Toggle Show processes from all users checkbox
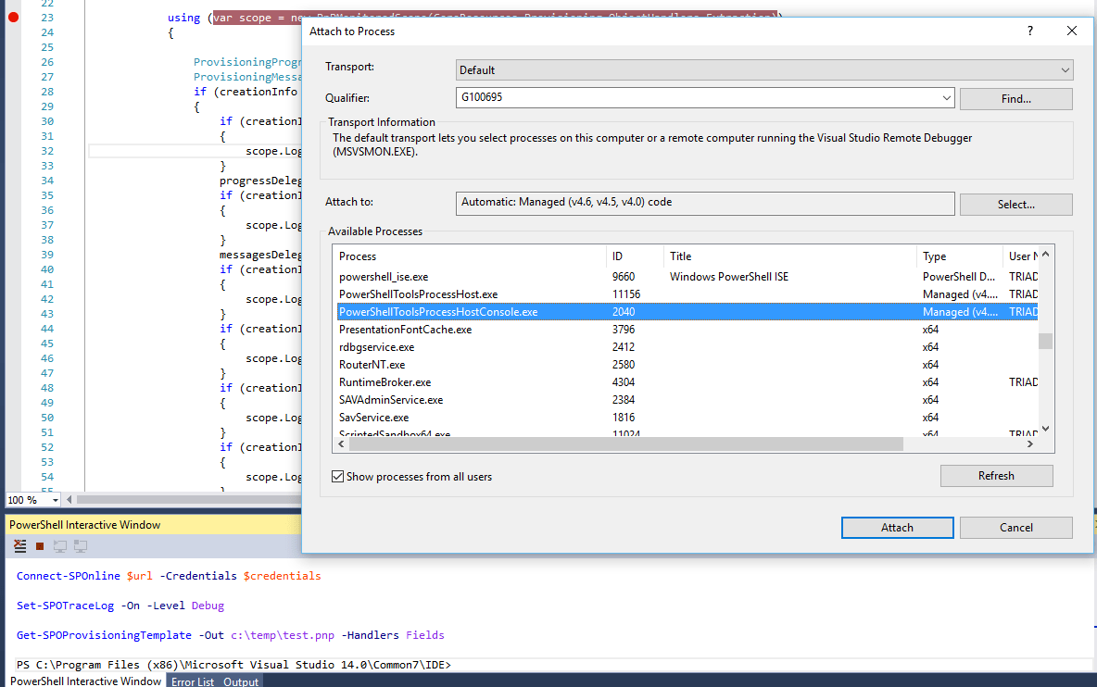Viewport: 1097px width, 687px height. pyautogui.click(x=338, y=477)
